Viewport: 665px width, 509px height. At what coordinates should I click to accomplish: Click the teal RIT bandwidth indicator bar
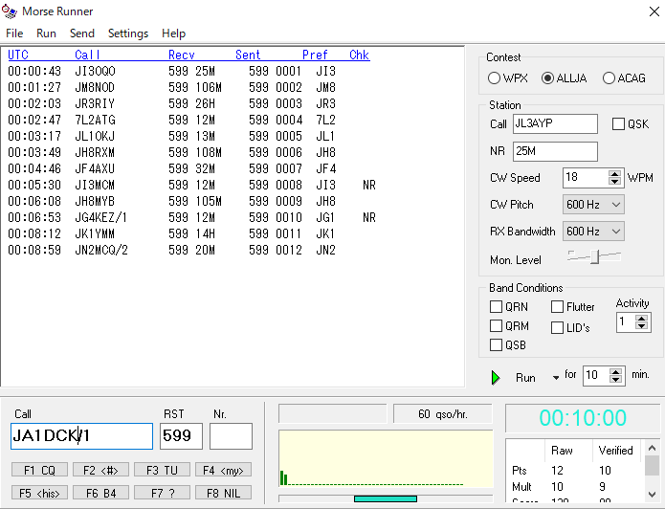click(385, 498)
